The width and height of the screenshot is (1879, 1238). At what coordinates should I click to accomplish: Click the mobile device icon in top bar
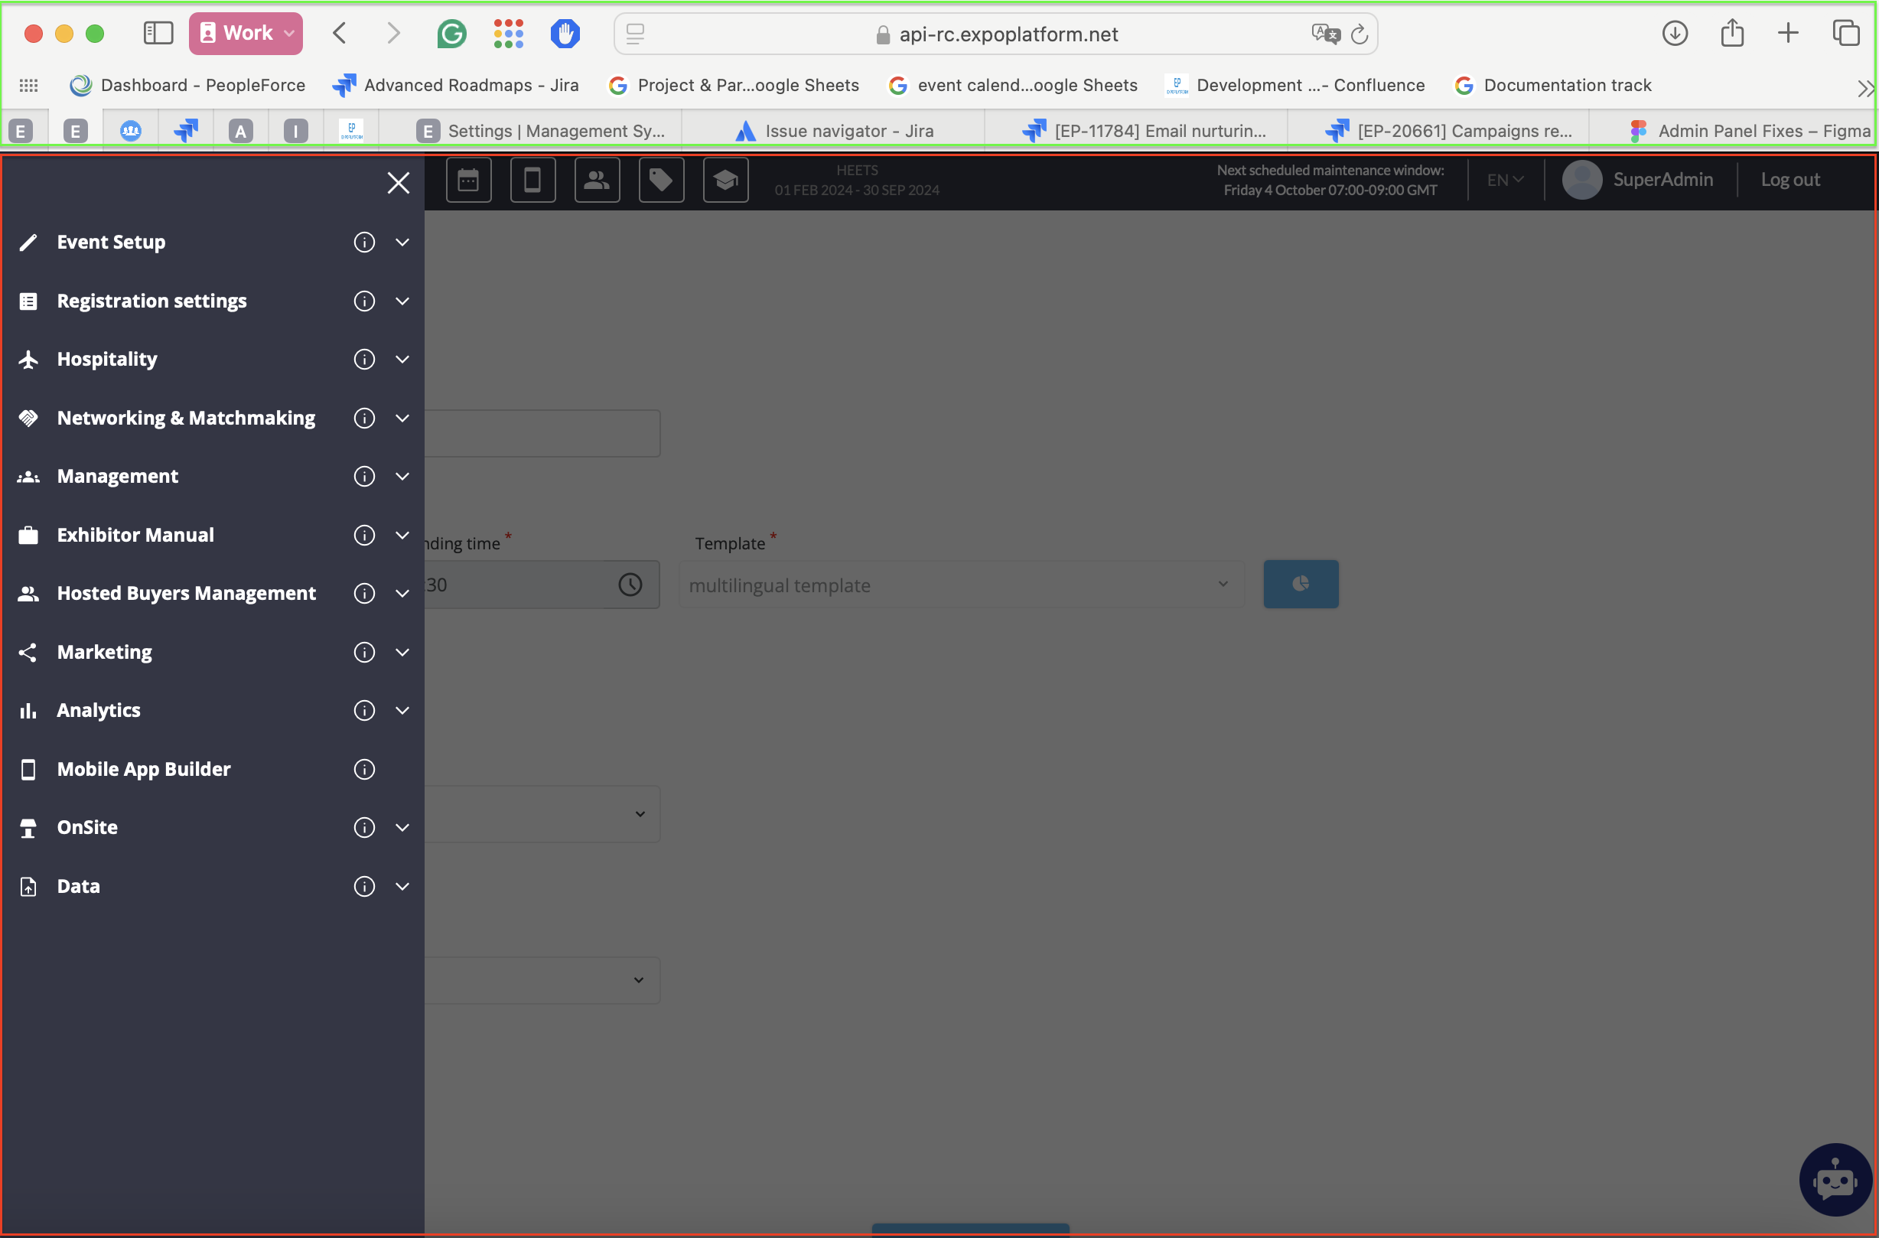(x=533, y=180)
